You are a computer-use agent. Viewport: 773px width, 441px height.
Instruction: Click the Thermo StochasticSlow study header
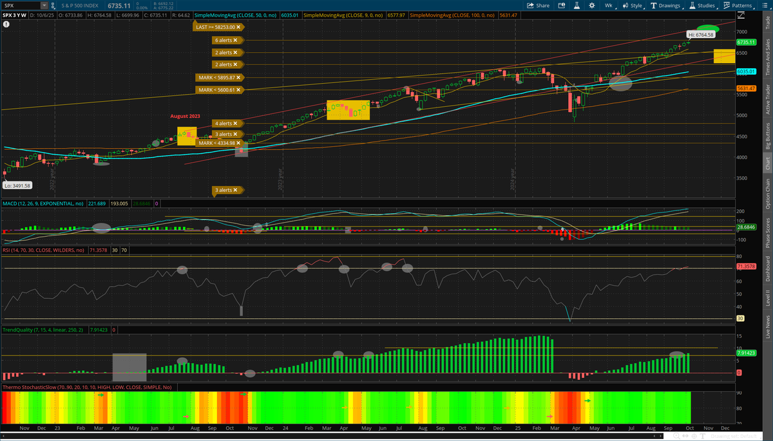87,387
